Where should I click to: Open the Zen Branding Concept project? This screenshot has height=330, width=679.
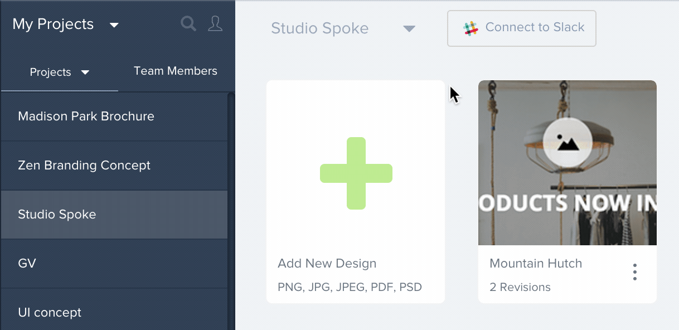tap(114, 166)
